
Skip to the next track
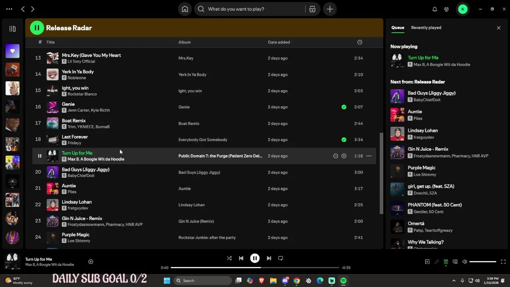tap(269, 258)
